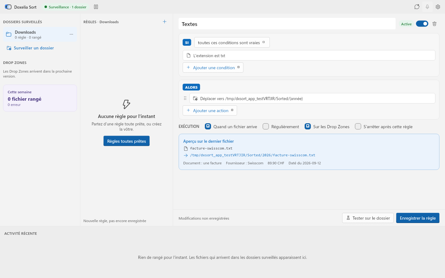Select the Downloads watched folder
The height and width of the screenshot is (278, 445).
(40, 34)
